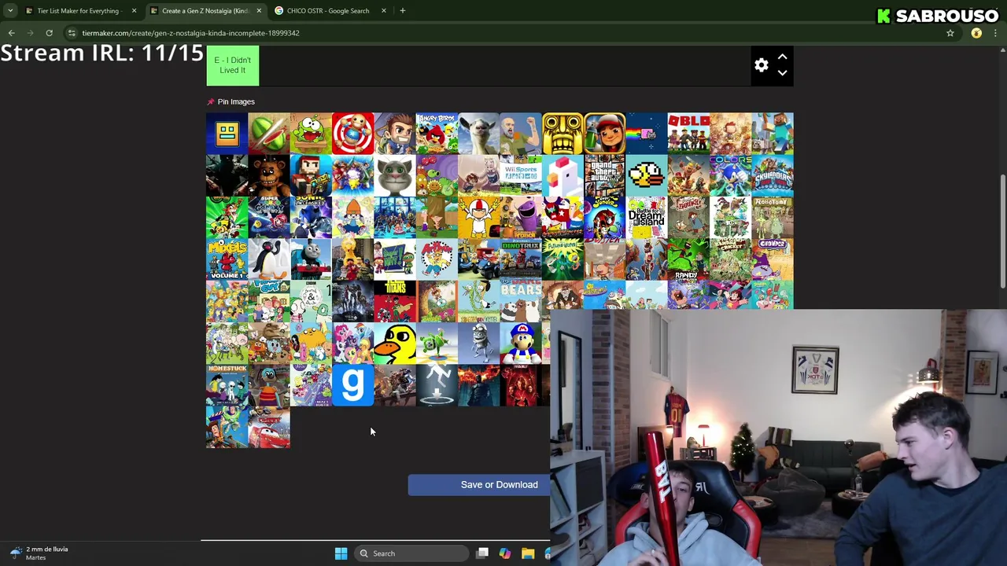Pick the Nyan Cat image
Viewport: 1007px width, 566px height.
[646, 133]
